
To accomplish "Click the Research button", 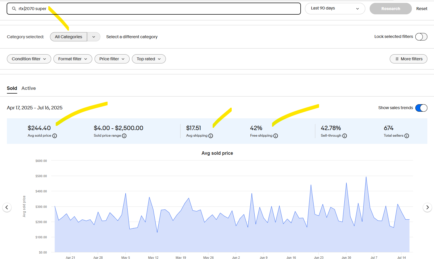I will 391,9.
